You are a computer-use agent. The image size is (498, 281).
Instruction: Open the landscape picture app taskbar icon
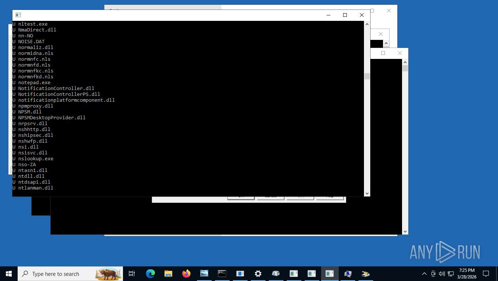[x=204, y=274]
